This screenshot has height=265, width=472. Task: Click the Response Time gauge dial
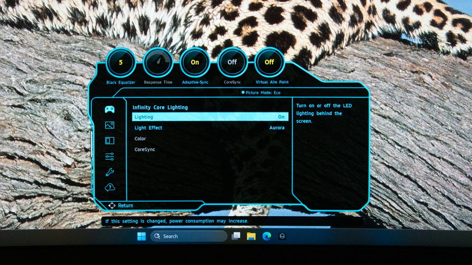point(158,63)
